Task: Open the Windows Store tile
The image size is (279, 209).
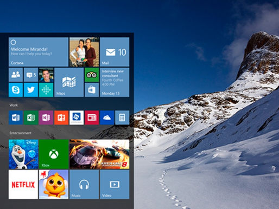Action: (x=92, y=90)
